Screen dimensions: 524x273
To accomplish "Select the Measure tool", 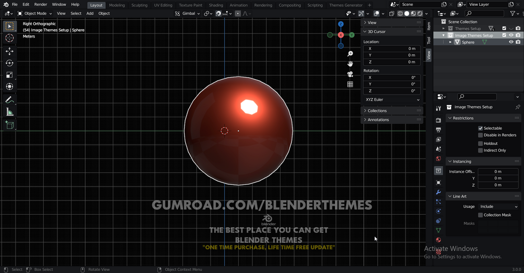I will point(9,112).
